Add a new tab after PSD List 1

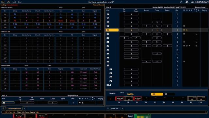pos(122,108)
